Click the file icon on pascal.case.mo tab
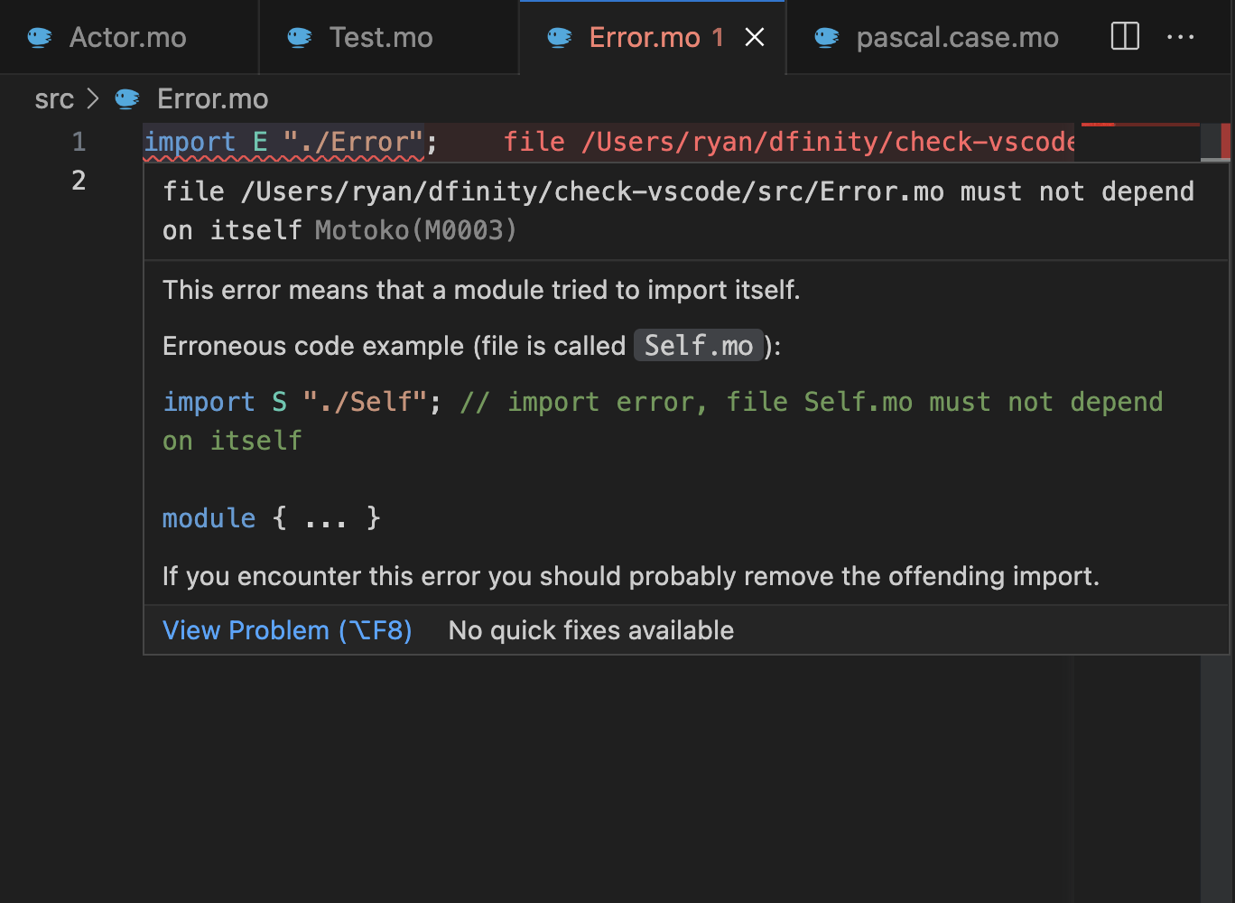The image size is (1235, 903). click(x=827, y=37)
